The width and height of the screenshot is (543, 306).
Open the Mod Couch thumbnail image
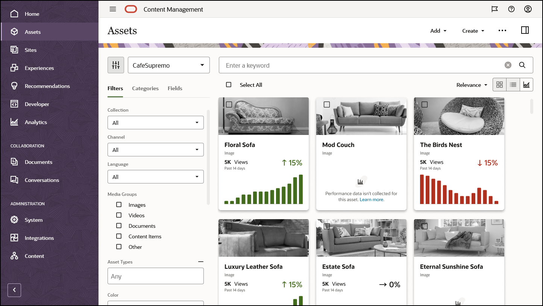(x=361, y=116)
